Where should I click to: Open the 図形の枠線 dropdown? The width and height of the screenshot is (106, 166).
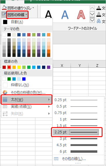17,15
